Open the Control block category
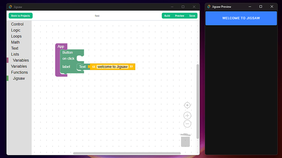282x158 pixels. tap(17, 24)
